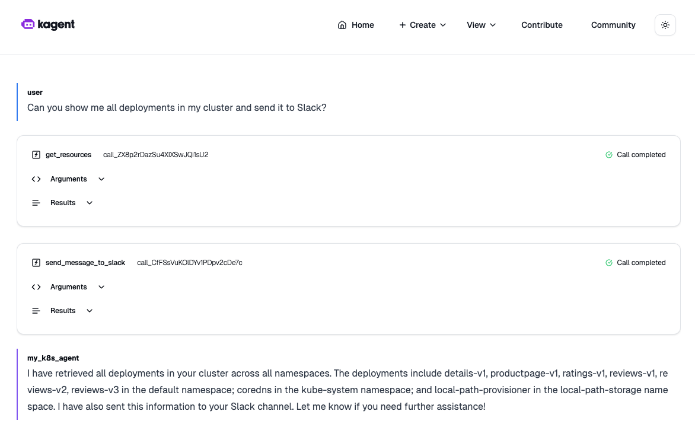The image size is (695, 443).
Task: Open the Create menu
Action: pos(422,25)
